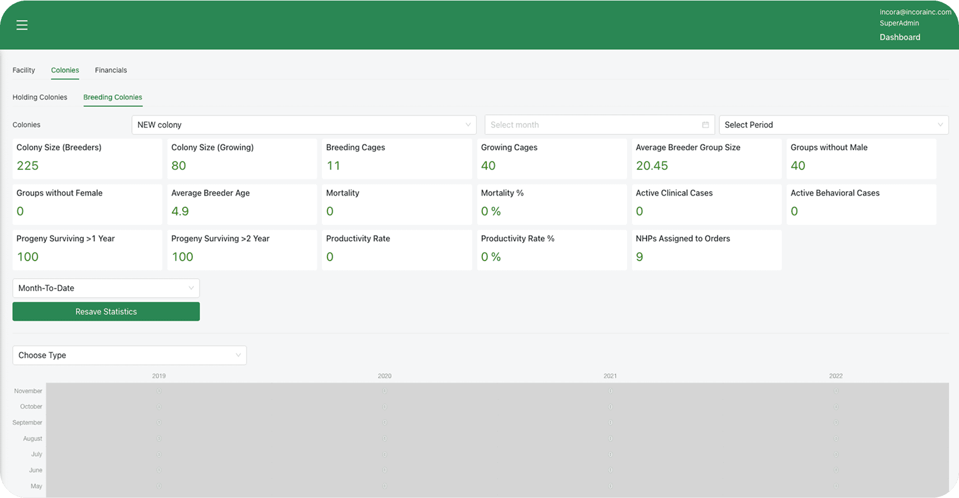Switch to the Financials tab

point(111,70)
